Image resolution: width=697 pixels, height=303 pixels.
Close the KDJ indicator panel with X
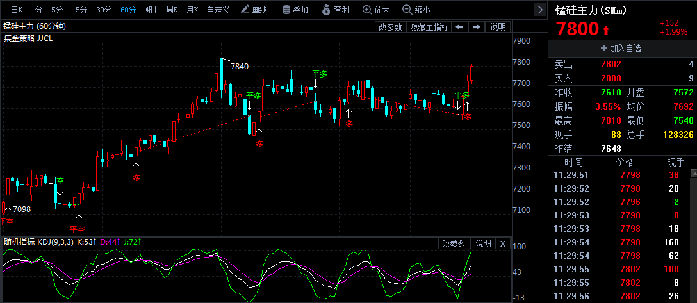pyautogui.click(x=503, y=243)
